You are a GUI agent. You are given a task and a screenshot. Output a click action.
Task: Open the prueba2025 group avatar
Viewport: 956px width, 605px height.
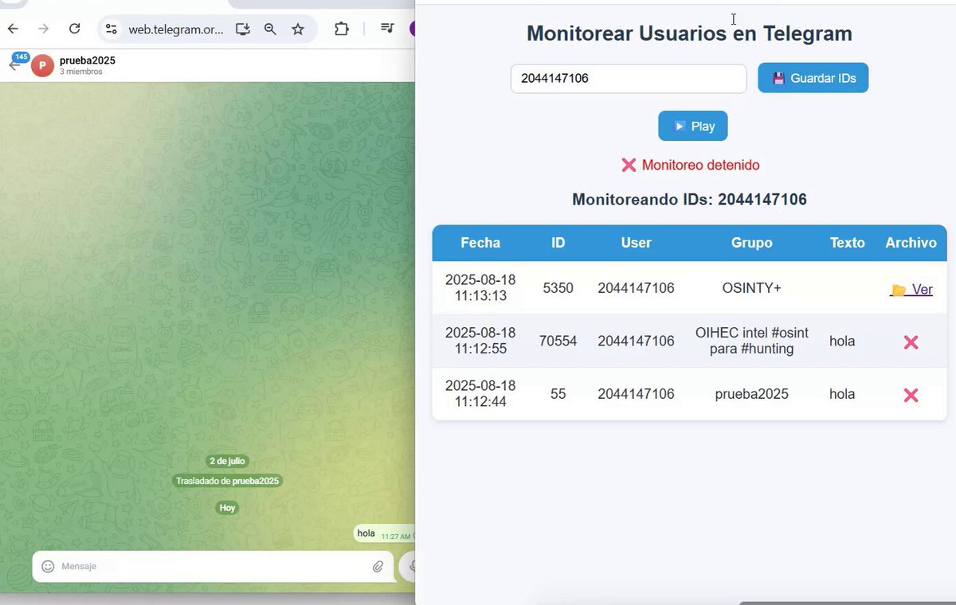[x=42, y=65]
